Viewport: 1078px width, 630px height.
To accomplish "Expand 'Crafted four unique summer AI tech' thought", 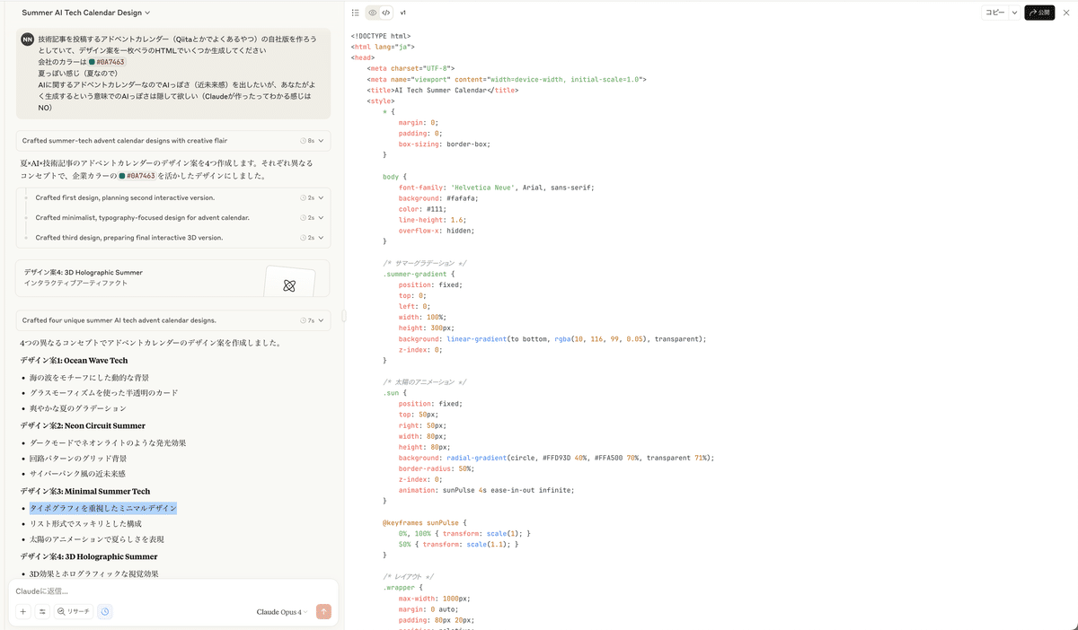I will pyautogui.click(x=173, y=320).
